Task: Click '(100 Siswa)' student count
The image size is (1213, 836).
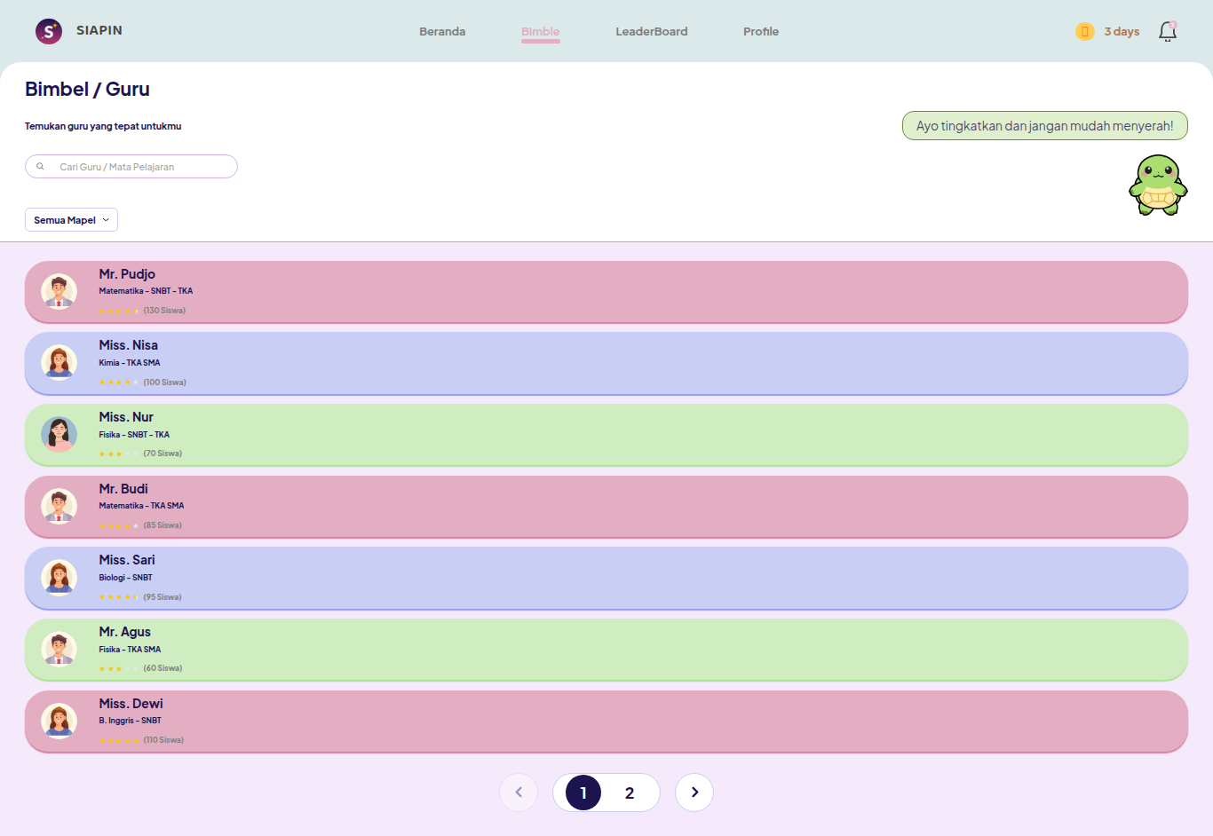Action: (x=165, y=383)
